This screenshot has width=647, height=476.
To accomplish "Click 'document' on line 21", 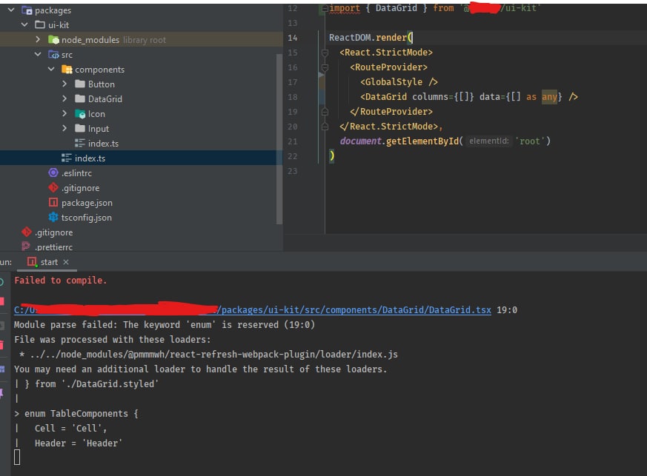I will (x=361, y=141).
